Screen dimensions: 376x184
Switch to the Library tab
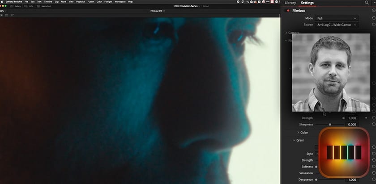(x=290, y=3)
